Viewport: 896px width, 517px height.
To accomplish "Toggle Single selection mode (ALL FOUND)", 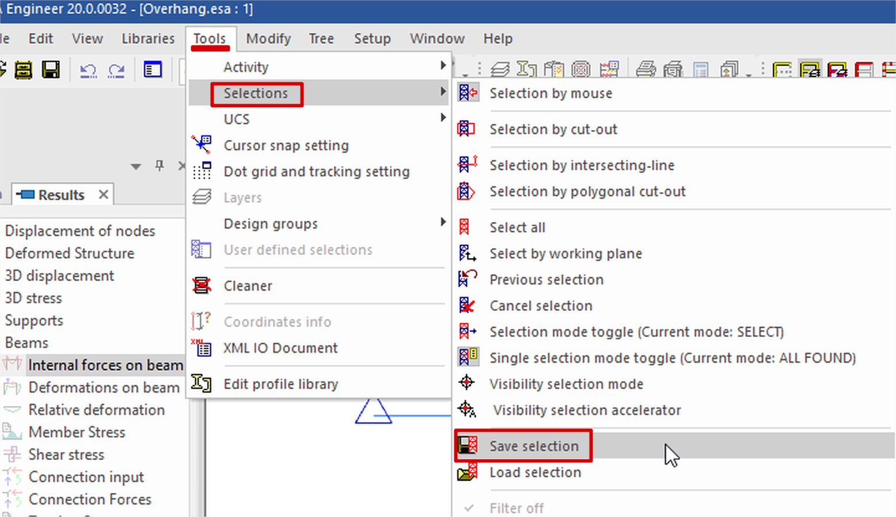I will point(672,358).
